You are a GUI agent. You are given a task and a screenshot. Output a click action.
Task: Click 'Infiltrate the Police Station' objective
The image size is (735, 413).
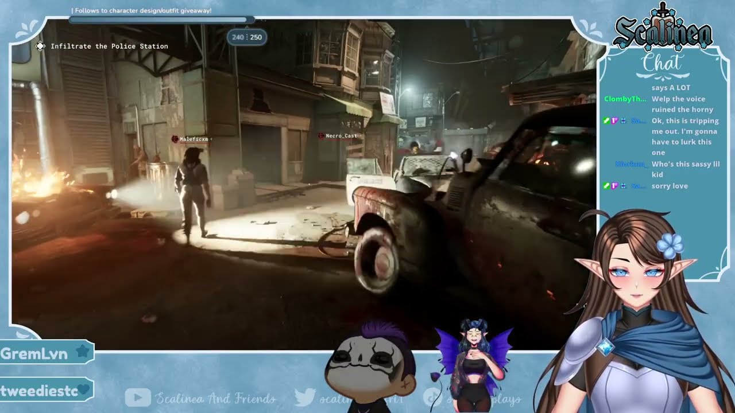tap(109, 46)
